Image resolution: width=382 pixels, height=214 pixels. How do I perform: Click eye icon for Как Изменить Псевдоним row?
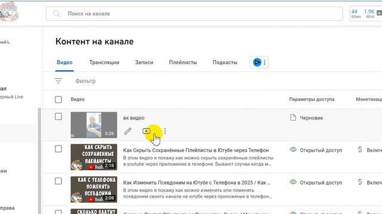293,182
